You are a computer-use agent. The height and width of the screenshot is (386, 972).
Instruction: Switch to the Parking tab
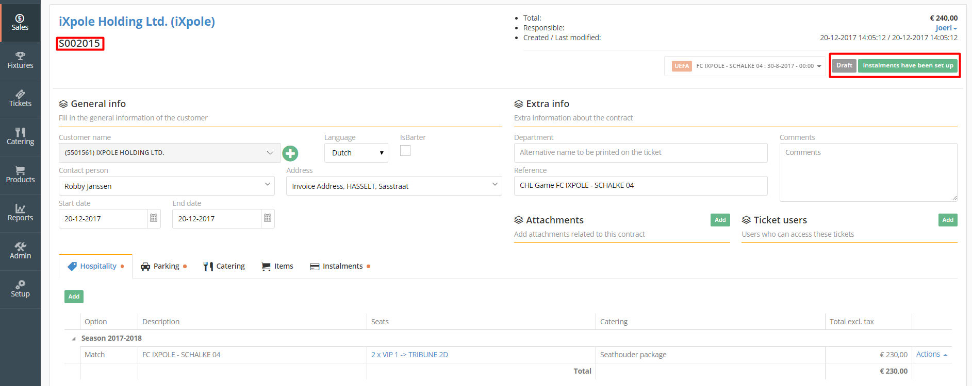163,266
